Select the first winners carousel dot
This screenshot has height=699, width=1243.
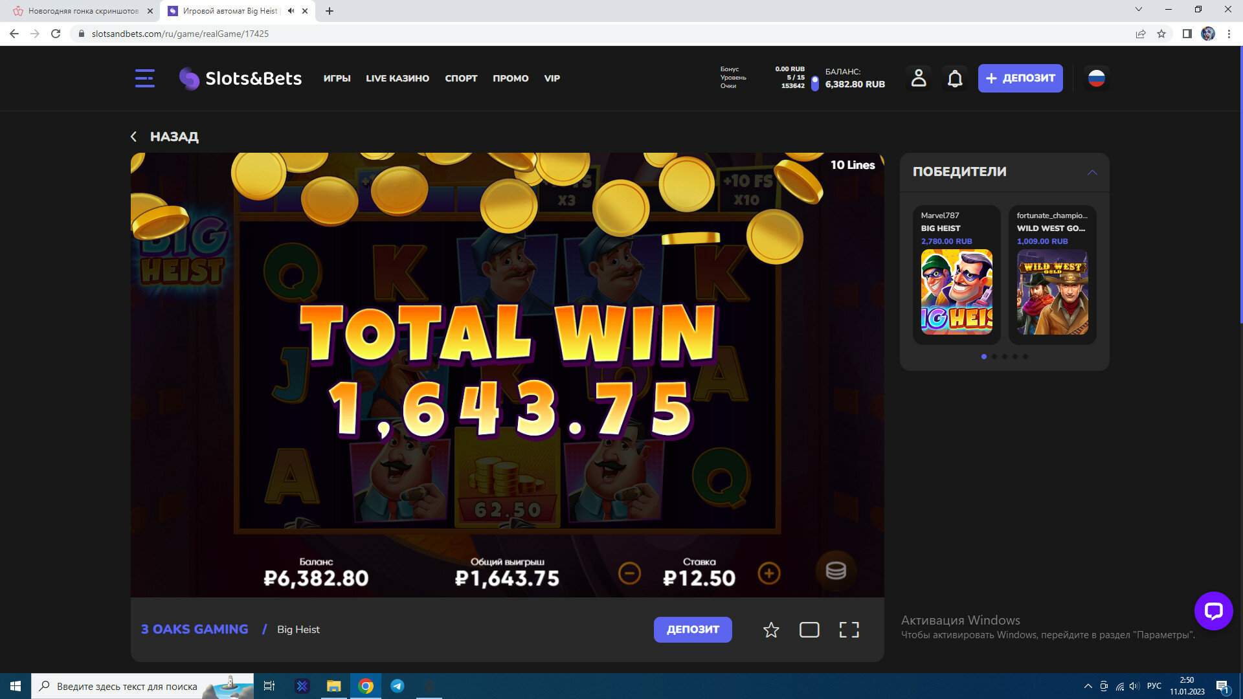coord(984,357)
